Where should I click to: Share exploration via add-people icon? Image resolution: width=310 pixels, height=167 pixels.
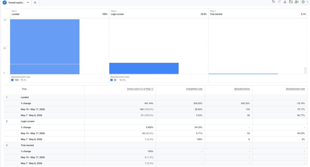click(297, 2)
